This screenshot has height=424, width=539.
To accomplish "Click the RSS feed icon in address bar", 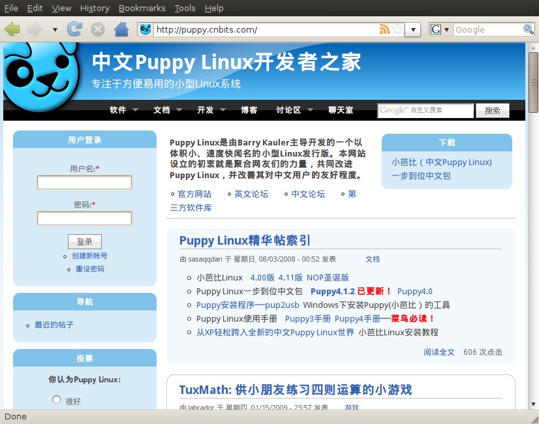I will click(x=384, y=29).
